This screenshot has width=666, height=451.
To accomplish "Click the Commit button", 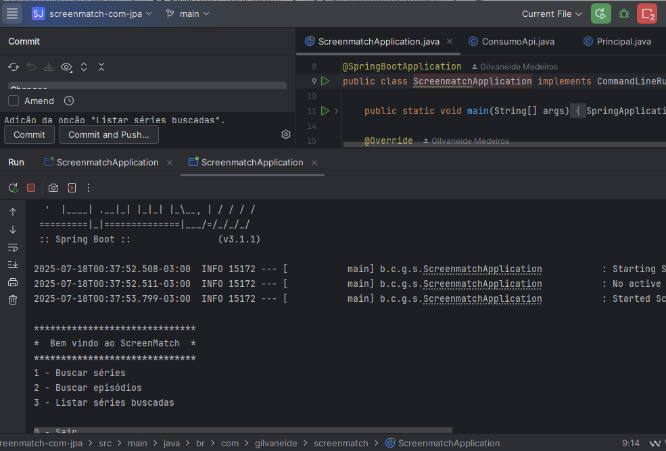I will tap(29, 134).
